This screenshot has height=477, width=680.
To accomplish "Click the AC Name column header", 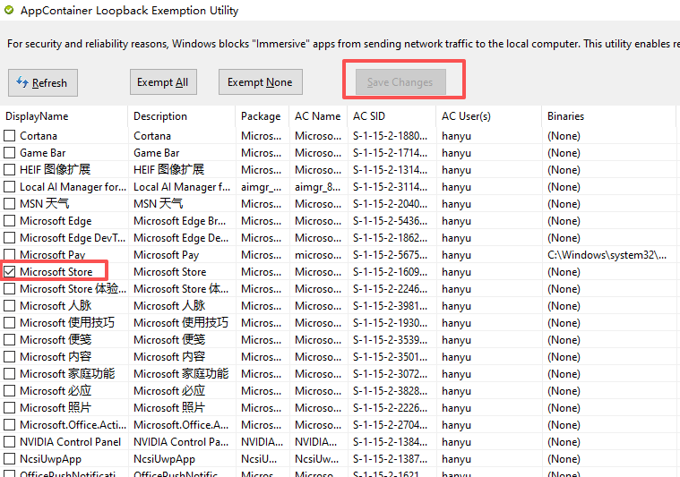I will (318, 116).
